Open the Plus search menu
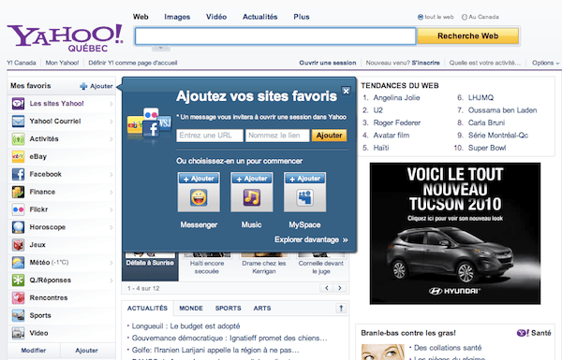562x360 pixels. click(x=302, y=17)
